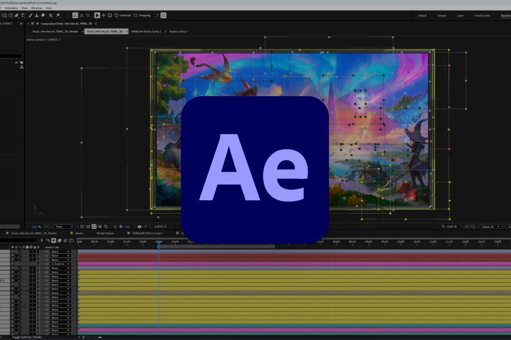
Task: Toggle mask and shape path visibility
Action: [x=94, y=226]
